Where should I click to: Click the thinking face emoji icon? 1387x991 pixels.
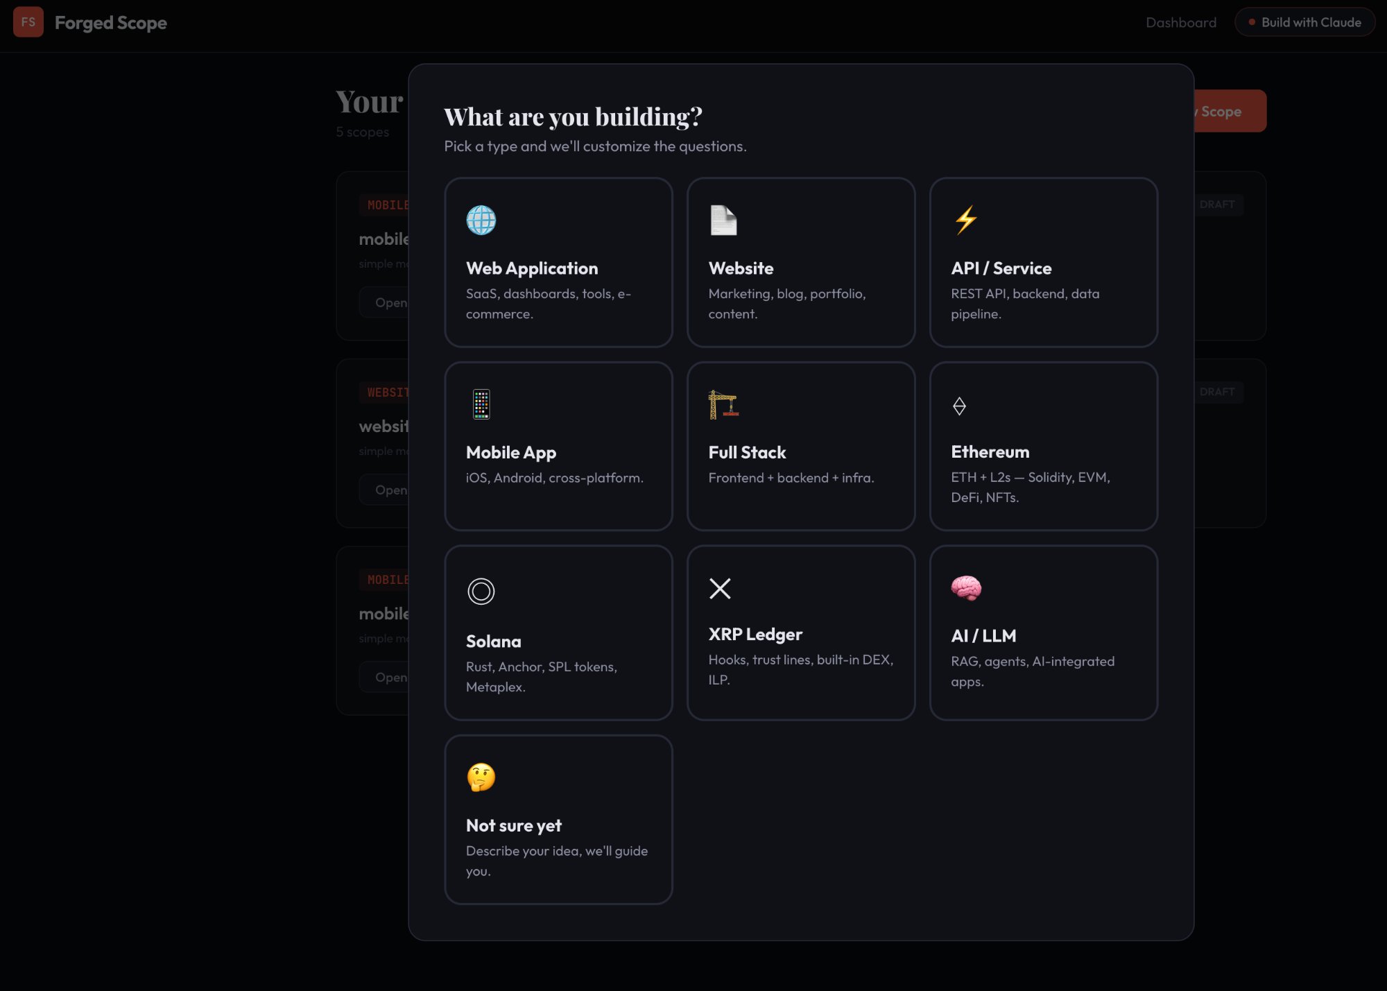pyautogui.click(x=481, y=777)
